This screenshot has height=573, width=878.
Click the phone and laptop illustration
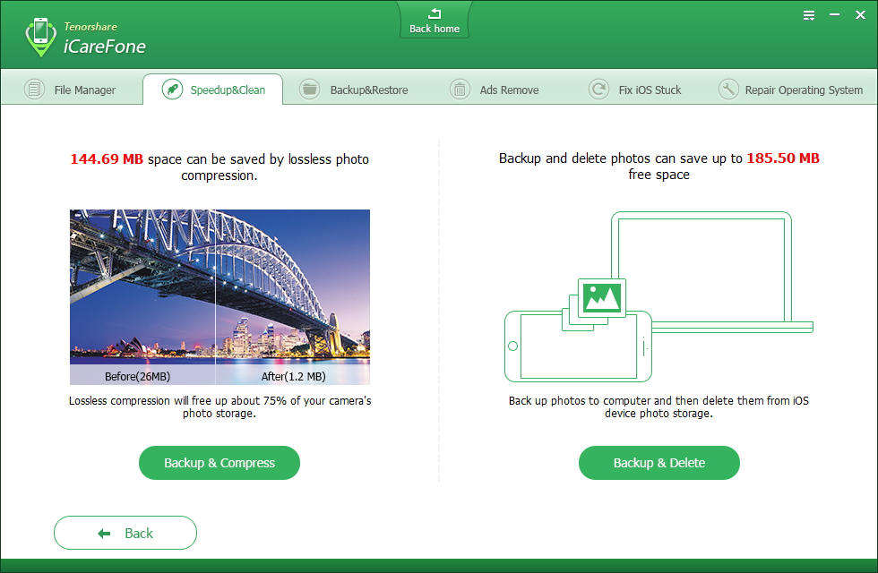click(x=659, y=297)
